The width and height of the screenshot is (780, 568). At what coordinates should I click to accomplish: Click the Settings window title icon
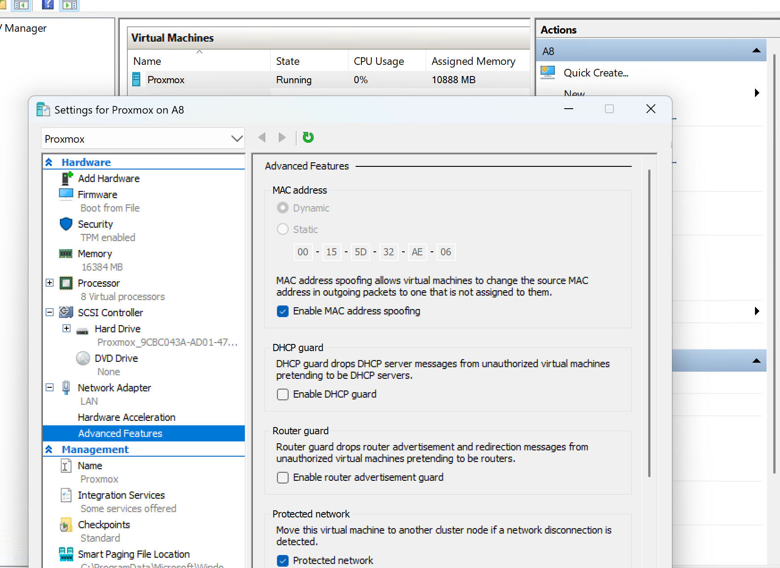[43, 110]
